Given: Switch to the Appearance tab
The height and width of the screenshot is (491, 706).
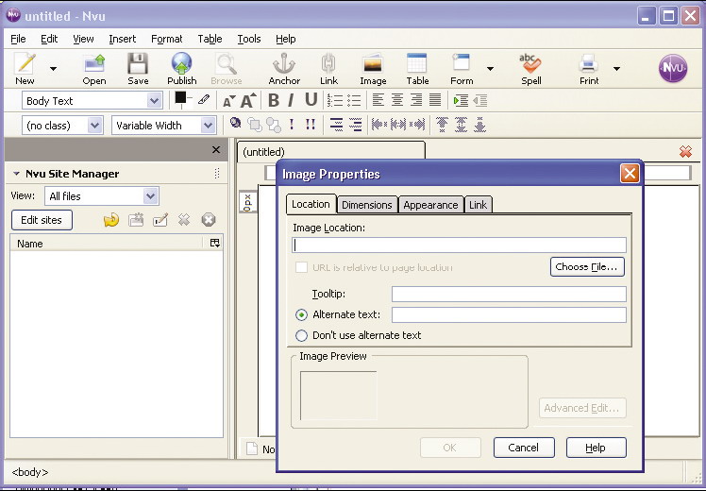Looking at the screenshot, I should pos(431,205).
